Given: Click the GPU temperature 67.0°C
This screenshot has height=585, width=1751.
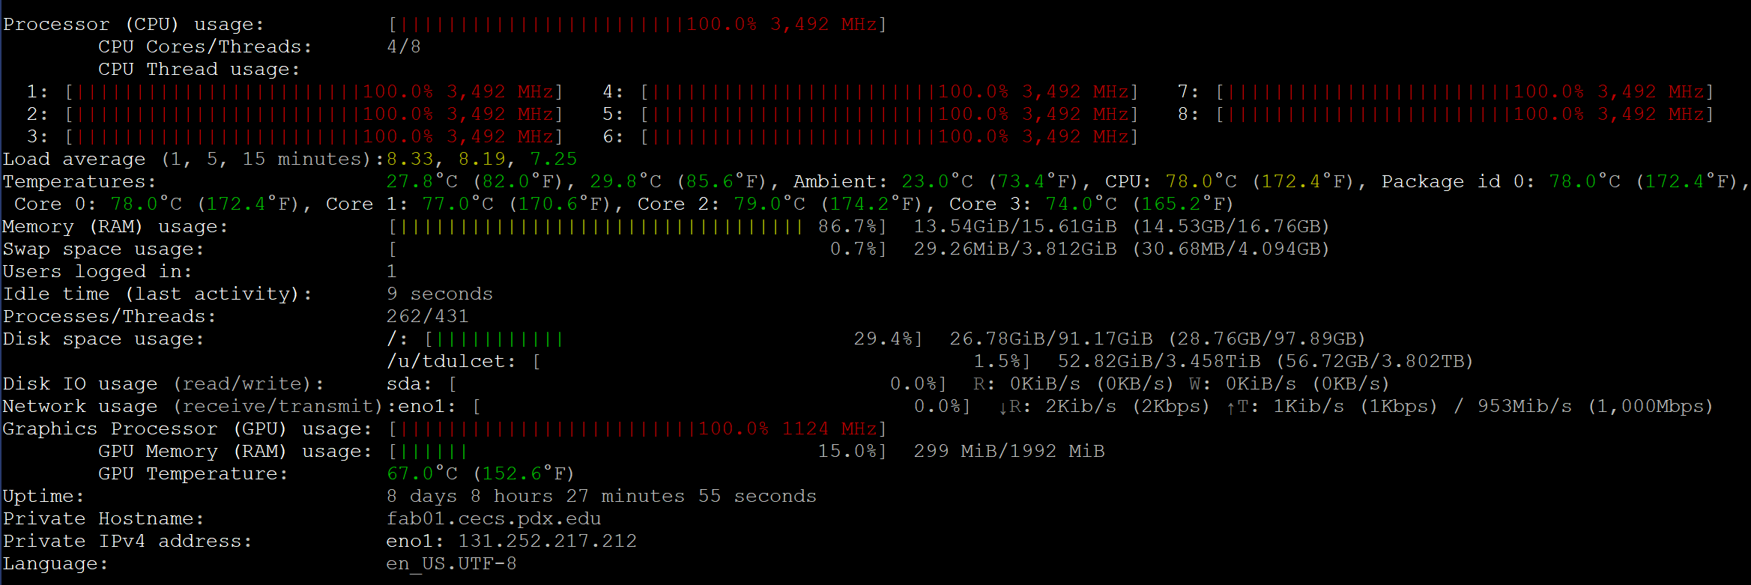Looking at the screenshot, I should click(x=422, y=473).
